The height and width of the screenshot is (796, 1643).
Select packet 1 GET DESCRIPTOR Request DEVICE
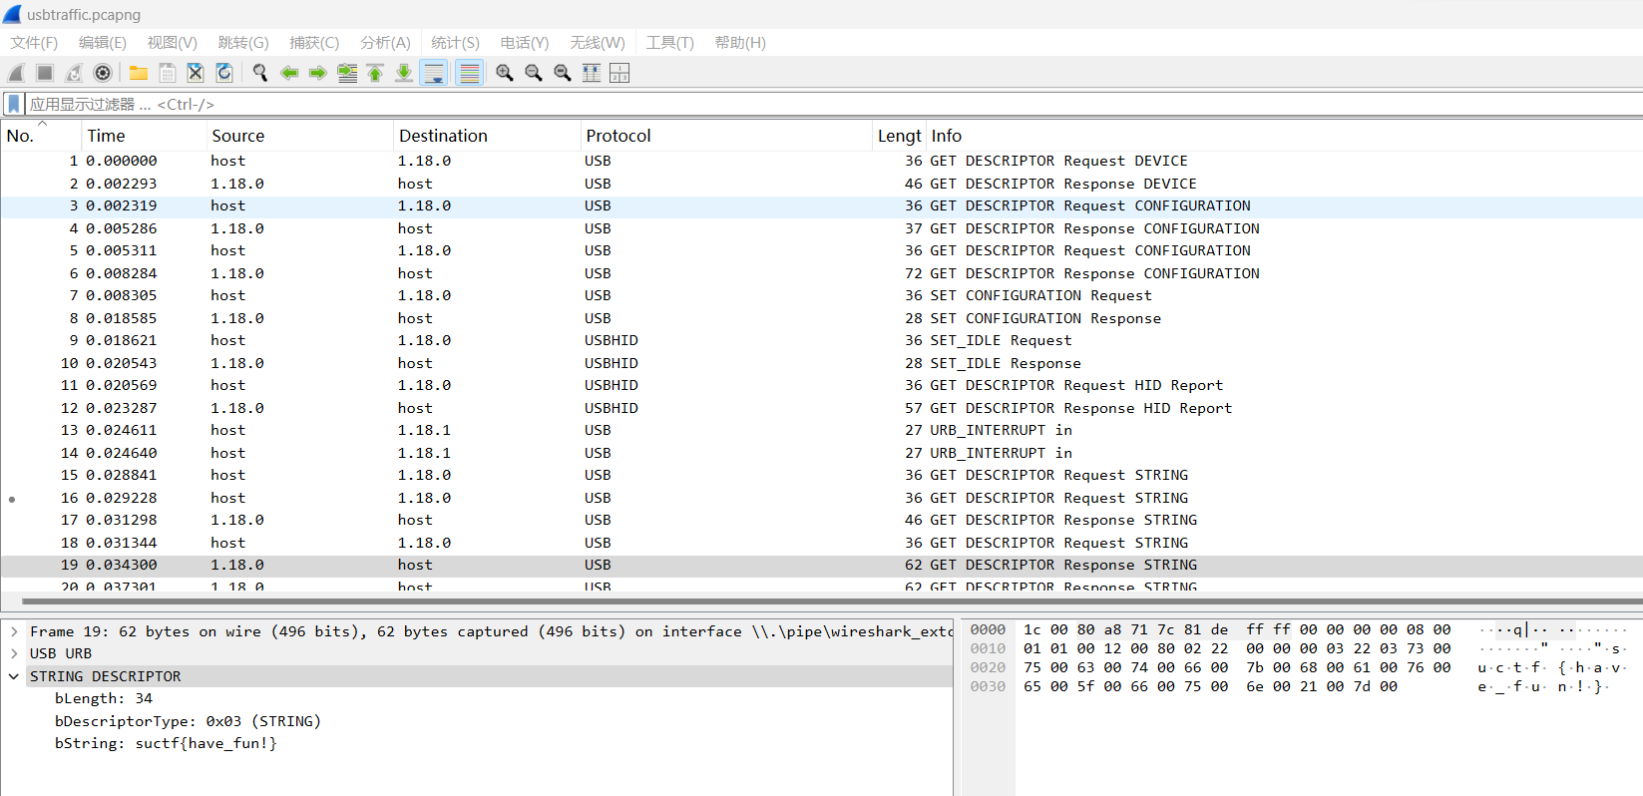[x=822, y=161]
